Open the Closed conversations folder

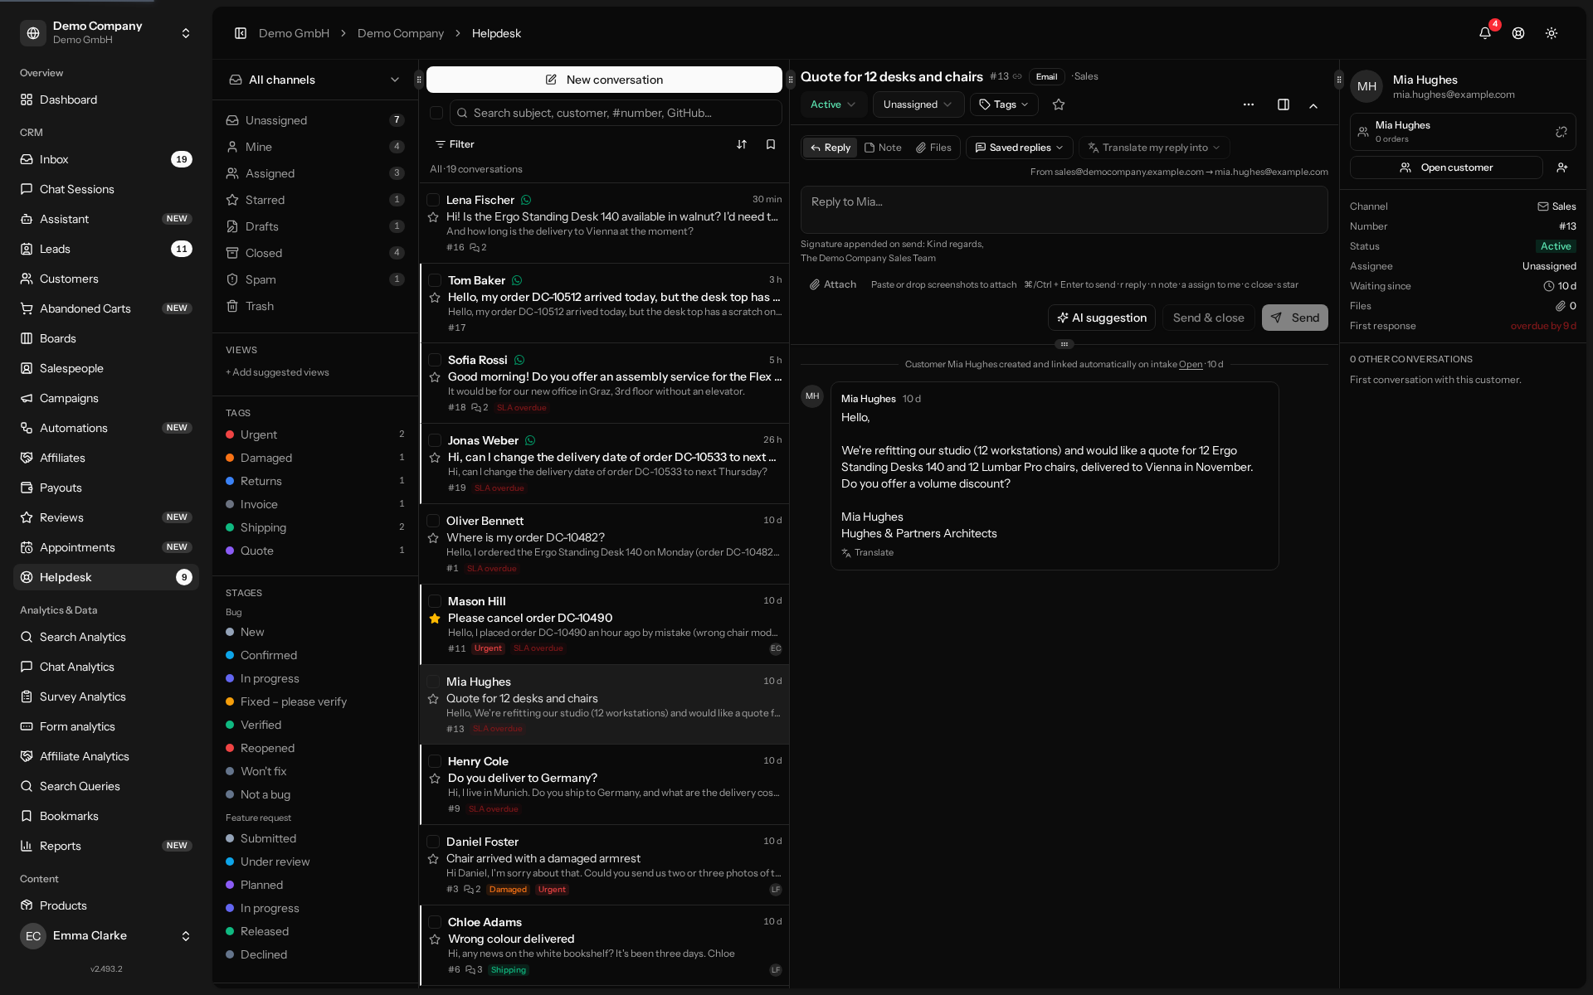click(315, 253)
